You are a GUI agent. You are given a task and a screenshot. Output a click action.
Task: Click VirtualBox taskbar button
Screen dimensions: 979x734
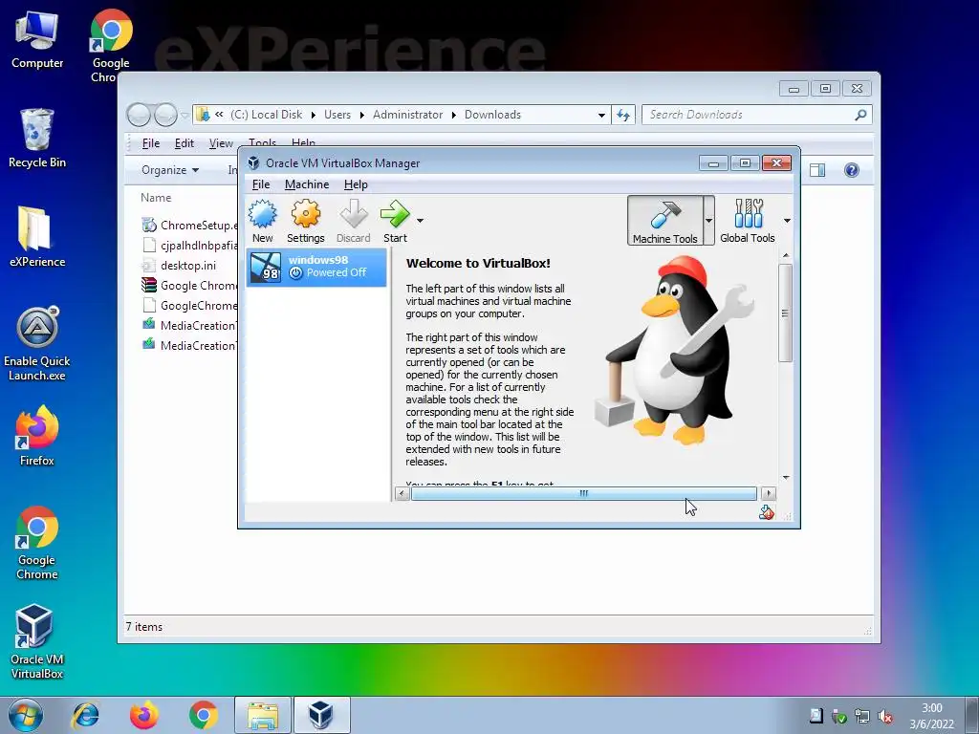[322, 715]
